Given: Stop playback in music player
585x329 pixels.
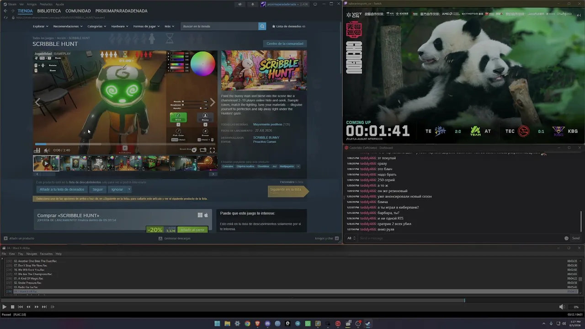Looking at the screenshot, I should (x=13, y=307).
